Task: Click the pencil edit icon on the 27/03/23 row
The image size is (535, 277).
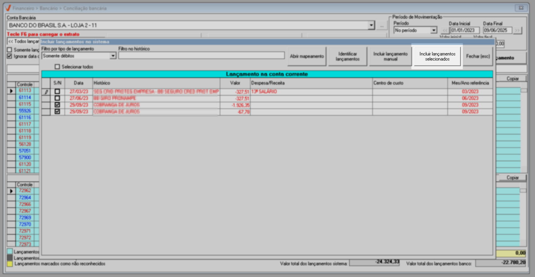Action: pos(46,92)
